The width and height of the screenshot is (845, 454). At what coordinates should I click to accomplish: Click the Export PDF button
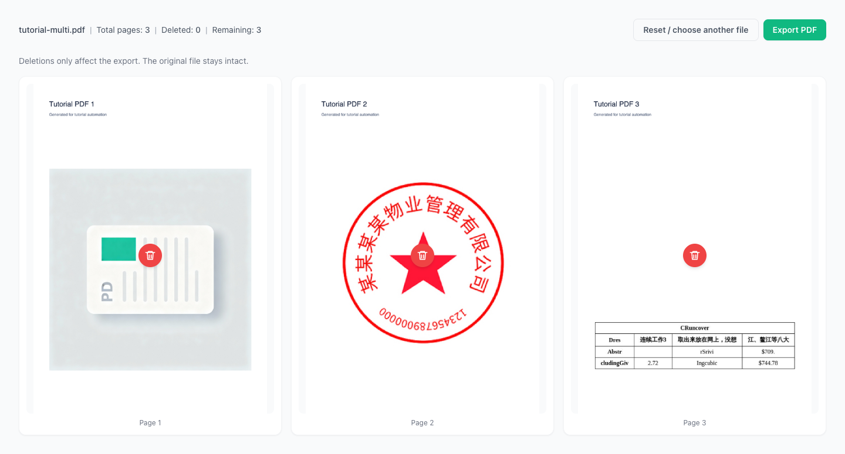[x=795, y=29]
